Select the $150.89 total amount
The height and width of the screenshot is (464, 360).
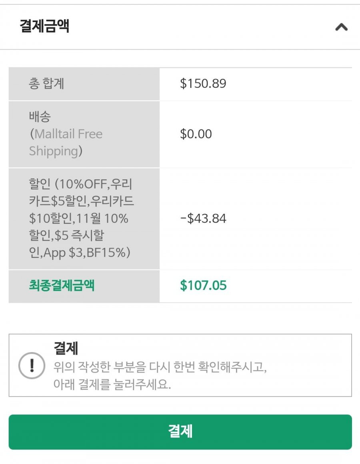203,83
